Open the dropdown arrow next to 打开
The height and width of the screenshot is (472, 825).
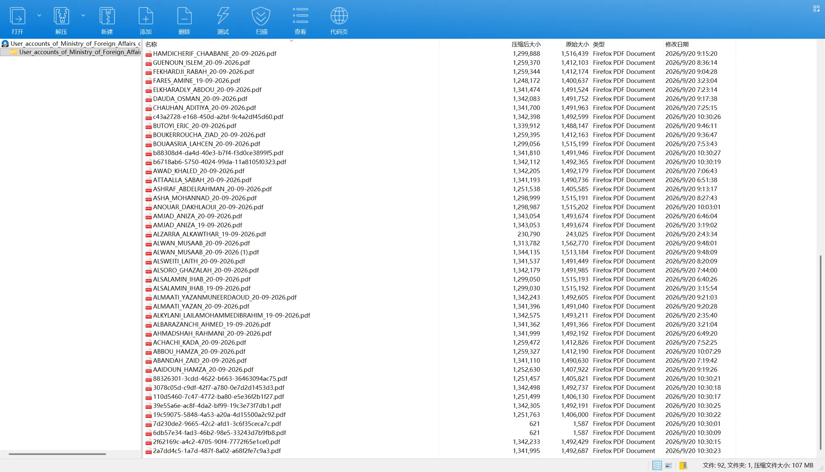39,15
